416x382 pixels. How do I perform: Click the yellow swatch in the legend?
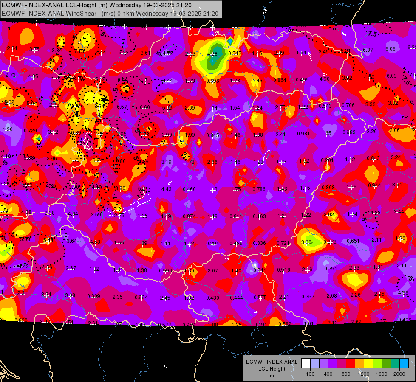pos(368,363)
